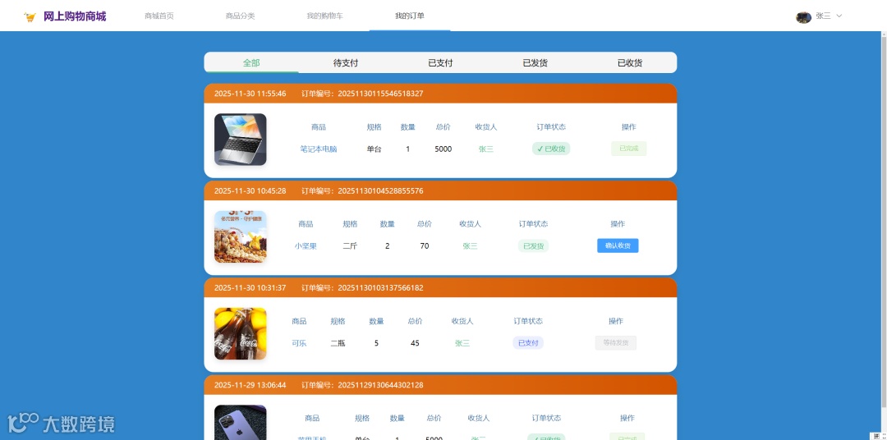Image resolution: width=887 pixels, height=440 pixels.
Task: Click recipient 张三 in laptop order
Action: [486, 149]
